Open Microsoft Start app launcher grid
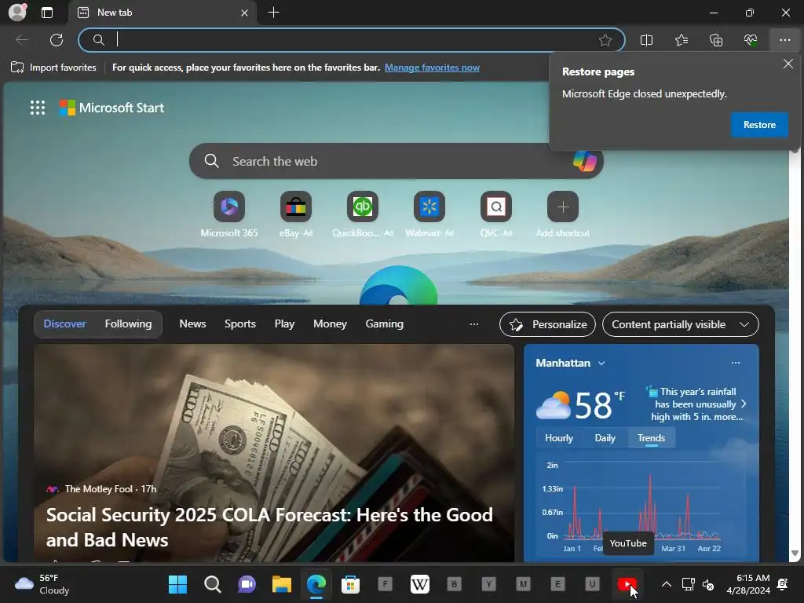804x603 pixels. coord(38,108)
